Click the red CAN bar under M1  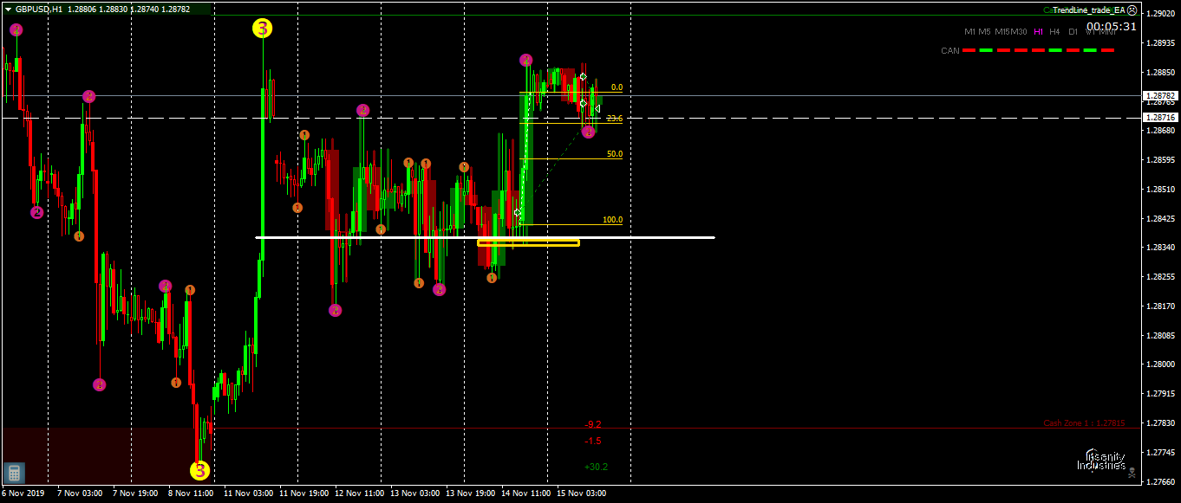click(969, 50)
